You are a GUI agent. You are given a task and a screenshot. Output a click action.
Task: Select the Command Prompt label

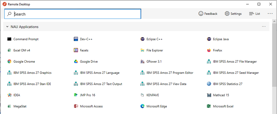(26, 39)
